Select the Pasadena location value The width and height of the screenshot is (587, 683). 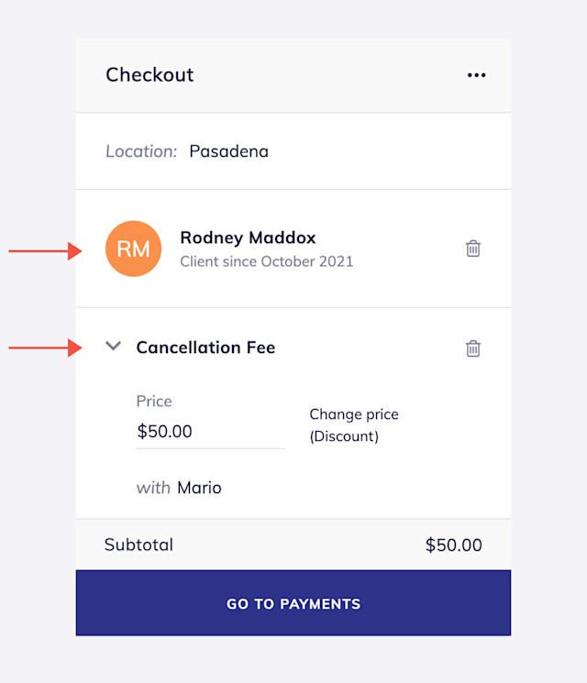point(228,151)
